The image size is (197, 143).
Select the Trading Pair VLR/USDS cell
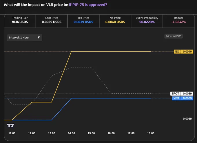(x=20, y=21)
